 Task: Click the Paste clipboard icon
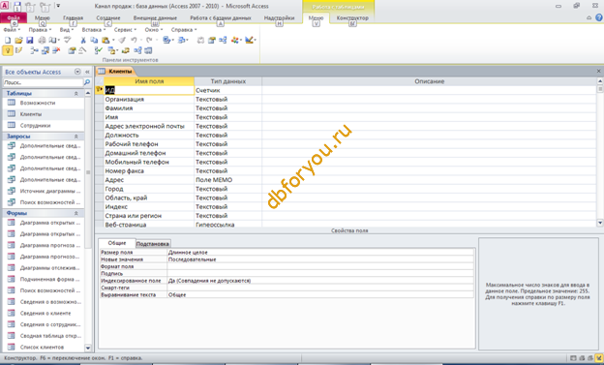[x=106, y=40]
